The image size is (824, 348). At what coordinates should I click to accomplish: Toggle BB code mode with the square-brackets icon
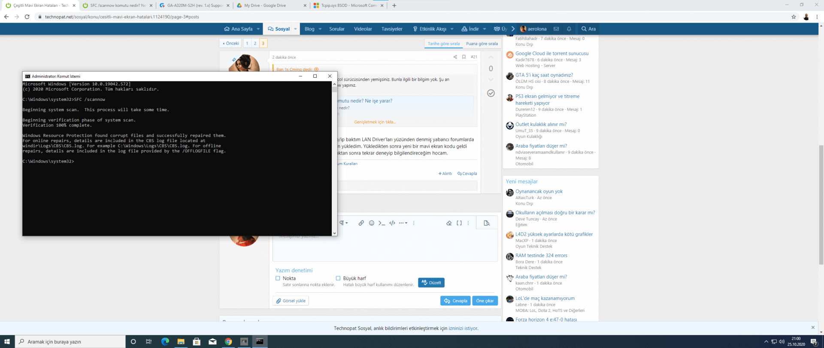coord(459,223)
